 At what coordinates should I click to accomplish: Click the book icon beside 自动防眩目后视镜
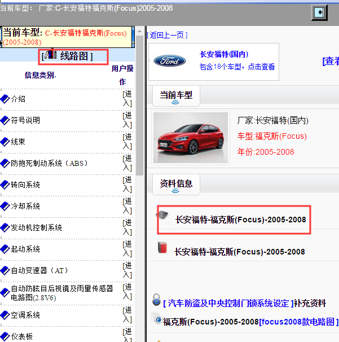(5, 293)
